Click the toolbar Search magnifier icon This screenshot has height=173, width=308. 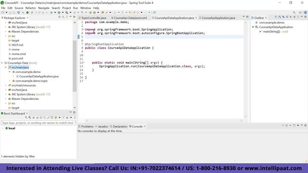294,12
